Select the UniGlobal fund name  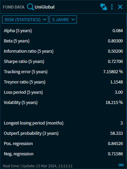[x=45, y=7]
